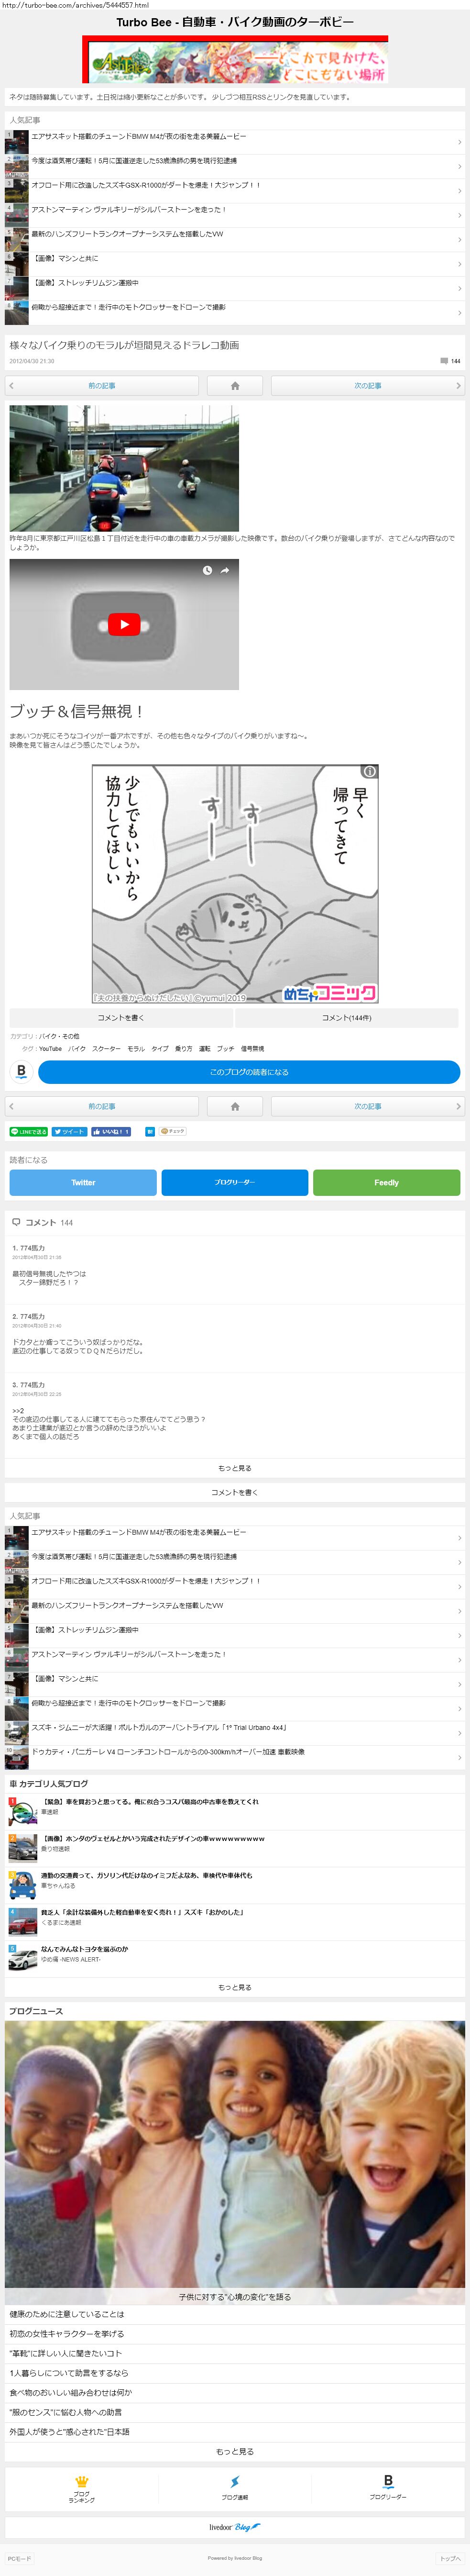Jump to top using トップへ link

[450, 2558]
